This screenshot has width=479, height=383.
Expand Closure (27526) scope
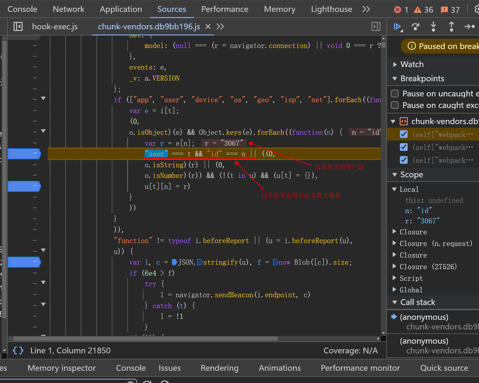coord(394,266)
